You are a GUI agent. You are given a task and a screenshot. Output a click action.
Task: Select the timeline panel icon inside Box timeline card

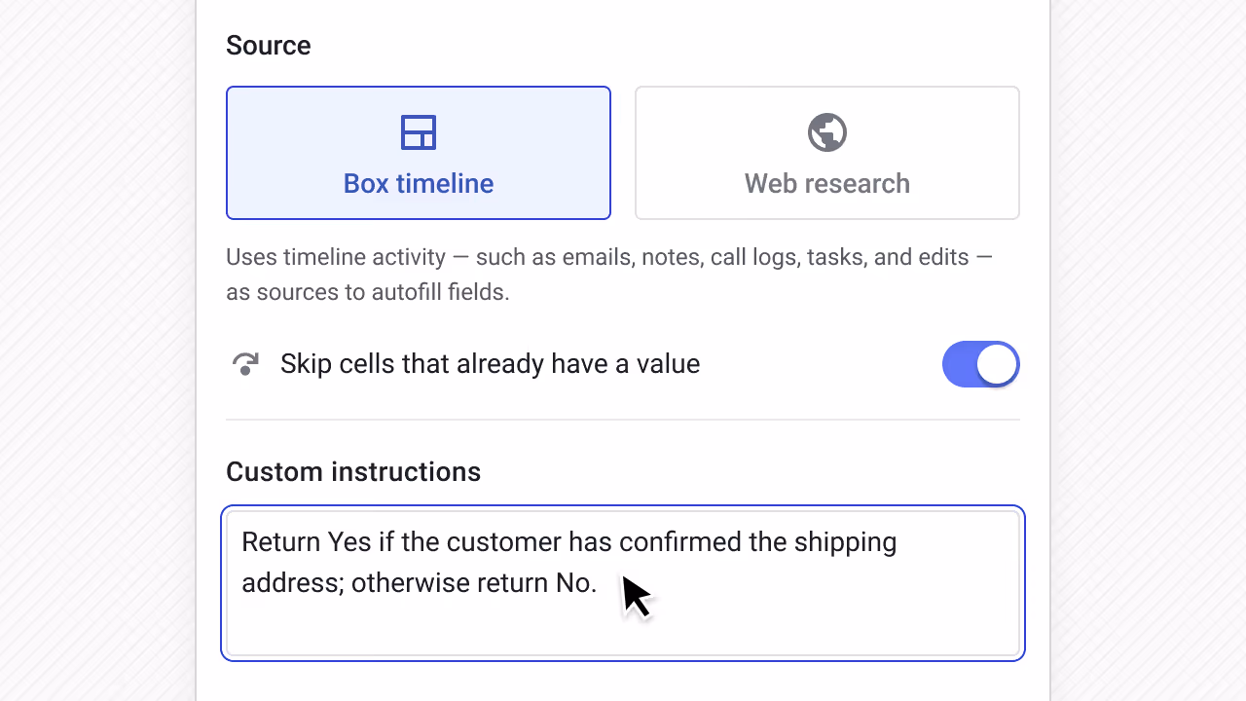(x=419, y=132)
